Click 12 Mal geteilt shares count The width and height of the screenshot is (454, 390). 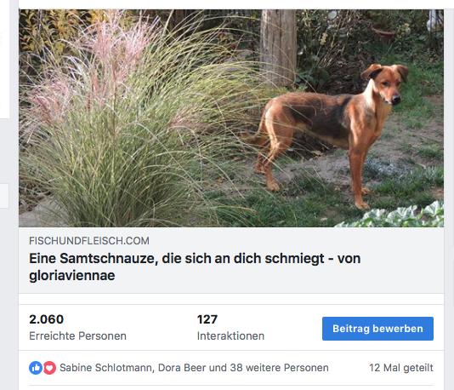[401, 368]
